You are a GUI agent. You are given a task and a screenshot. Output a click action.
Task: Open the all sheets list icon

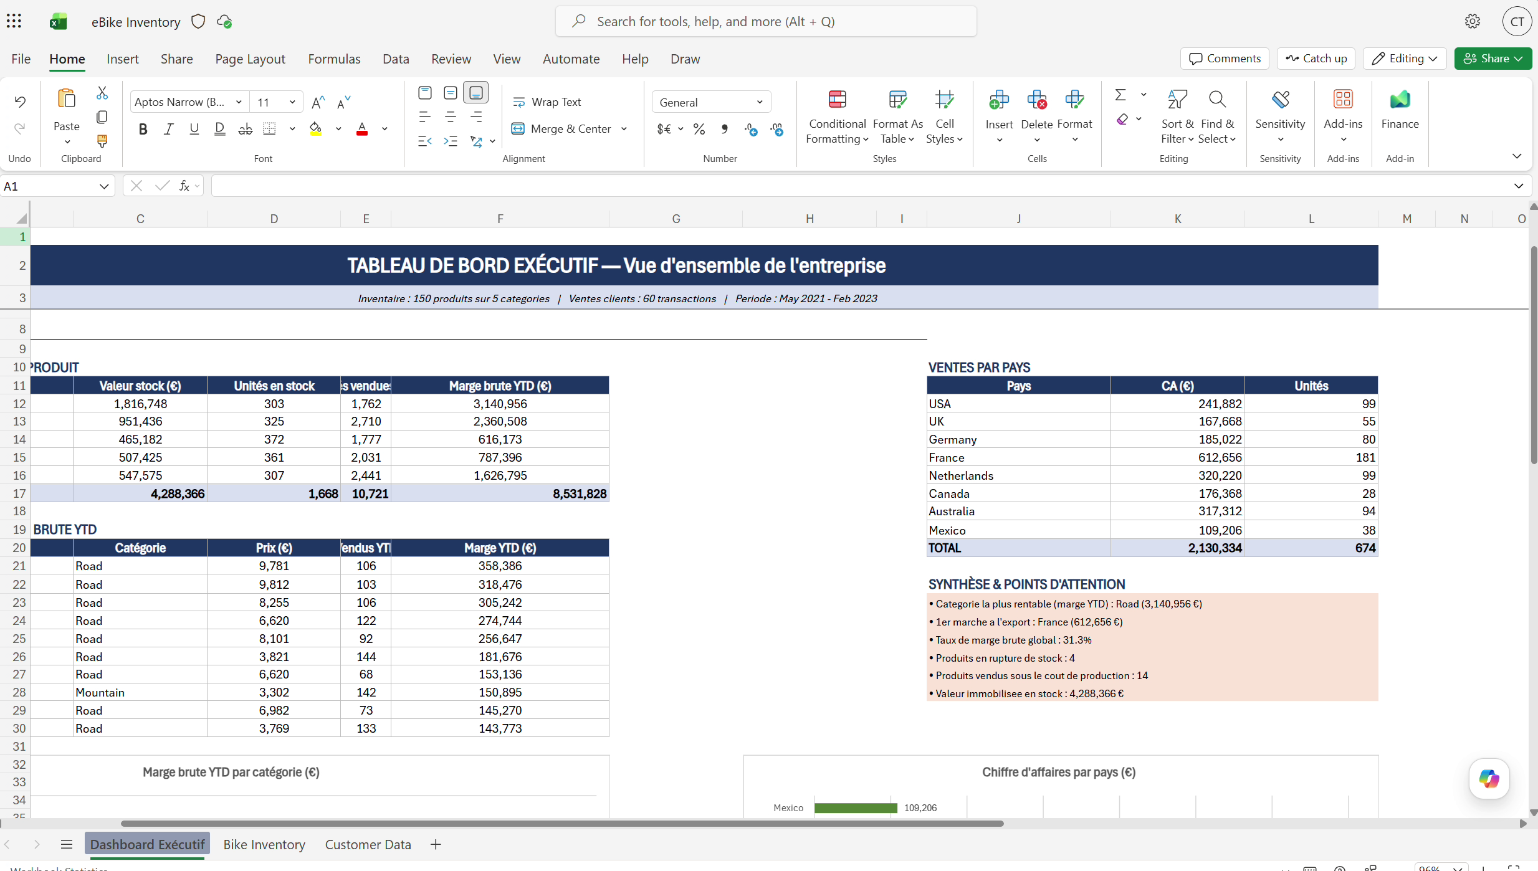(x=67, y=844)
